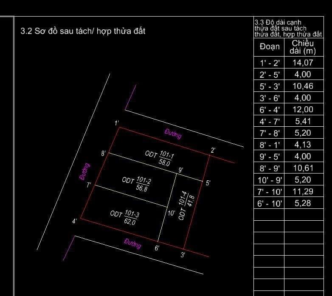This screenshot has height=296, width=332.
Task: Click the "Đường" label on the bottom road
Action: tap(132, 244)
